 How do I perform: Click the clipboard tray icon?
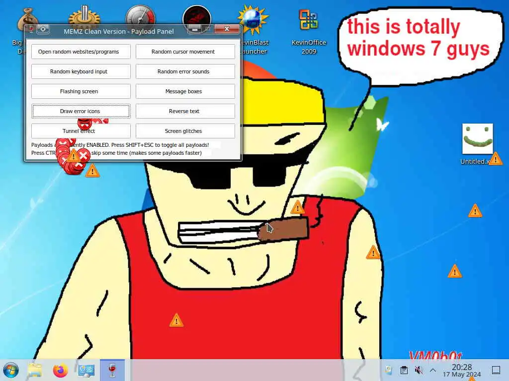[x=404, y=370]
